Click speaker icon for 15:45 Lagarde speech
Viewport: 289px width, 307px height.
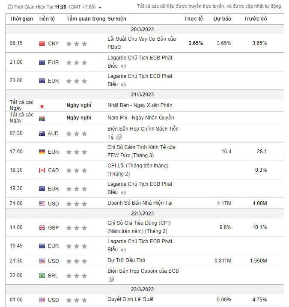coord(123,250)
